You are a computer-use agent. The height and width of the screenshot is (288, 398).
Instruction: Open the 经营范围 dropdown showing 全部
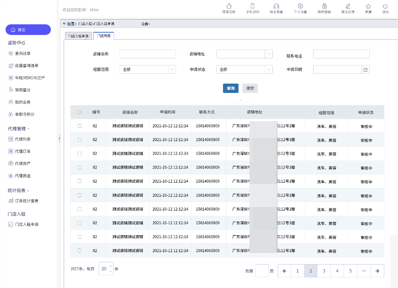(148, 69)
